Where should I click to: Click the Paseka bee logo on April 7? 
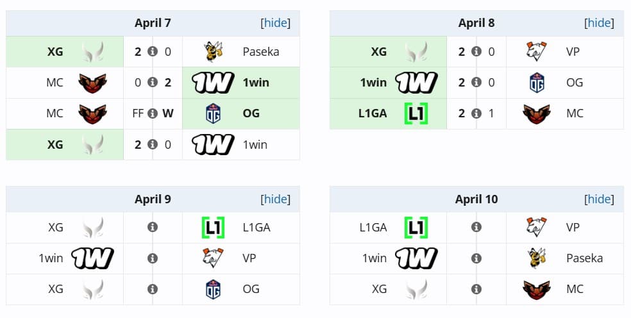pos(214,52)
